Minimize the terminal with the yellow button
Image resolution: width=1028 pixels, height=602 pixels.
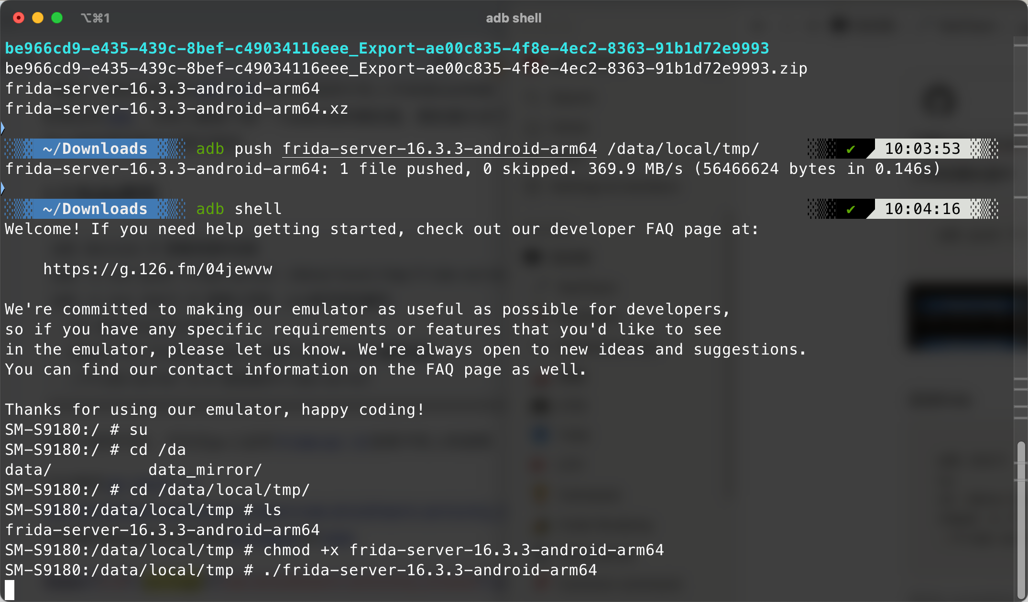pyautogui.click(x=38, y=18)
